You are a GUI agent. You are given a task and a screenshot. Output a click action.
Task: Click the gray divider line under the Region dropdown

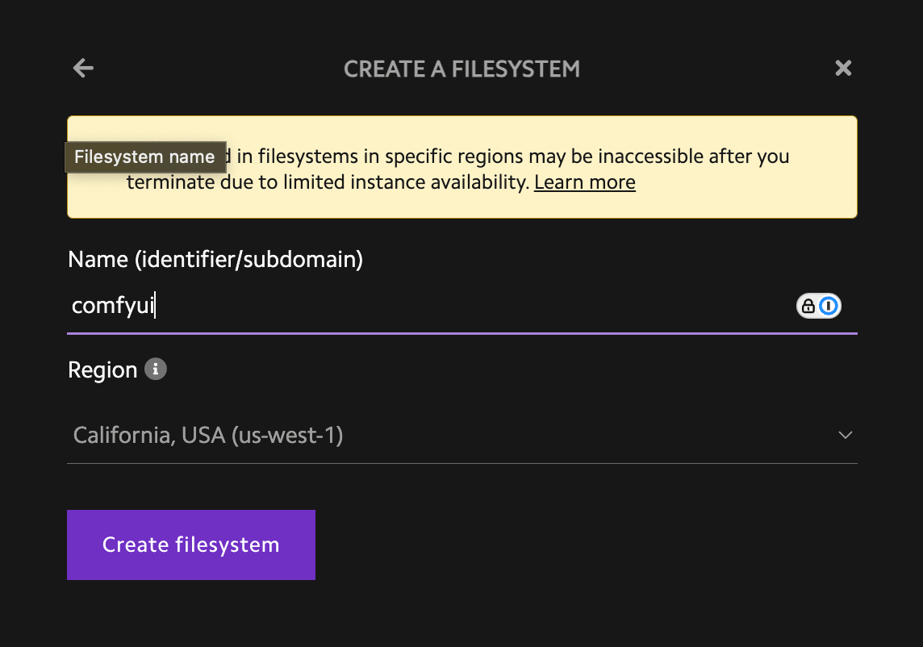coord(461,463)
